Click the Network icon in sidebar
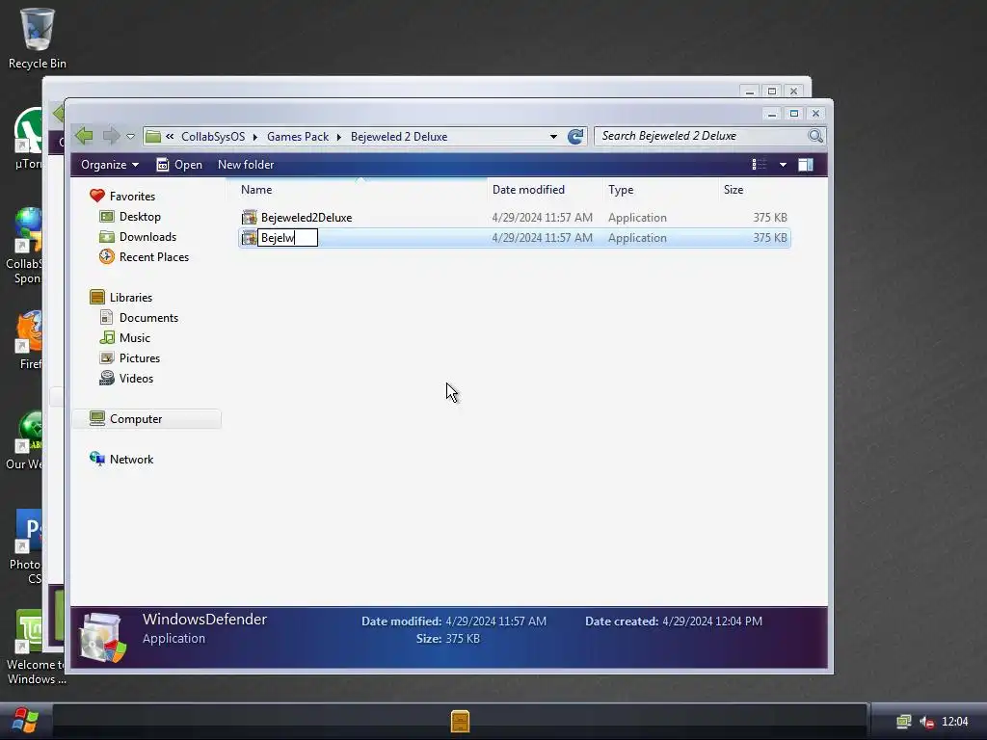Viewport: 987px width, 740px height. point(97,459)
